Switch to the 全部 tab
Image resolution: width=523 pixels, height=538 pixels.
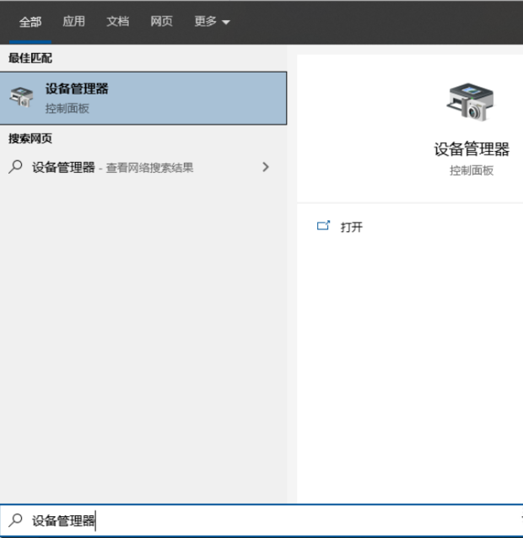(x=30, y=22)
